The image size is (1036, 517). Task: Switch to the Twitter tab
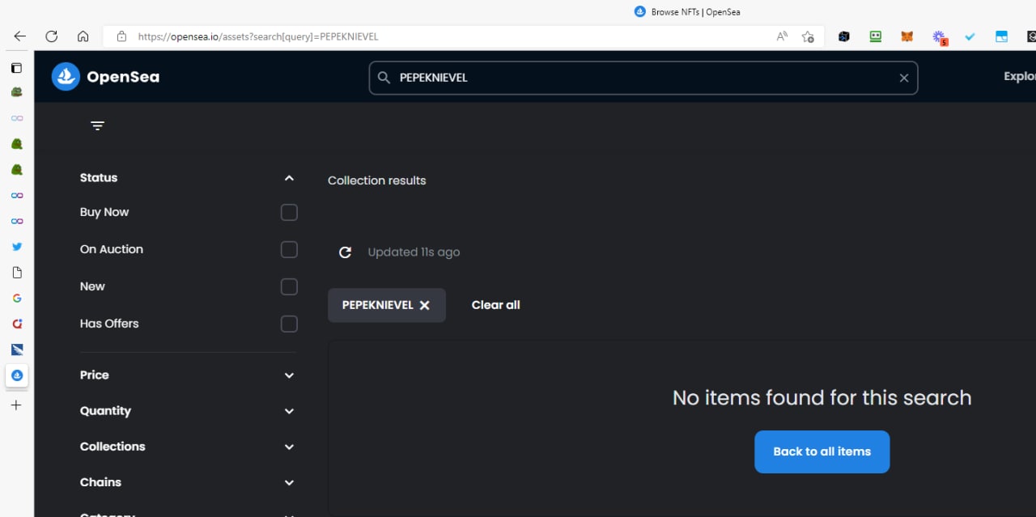(17, 247)
